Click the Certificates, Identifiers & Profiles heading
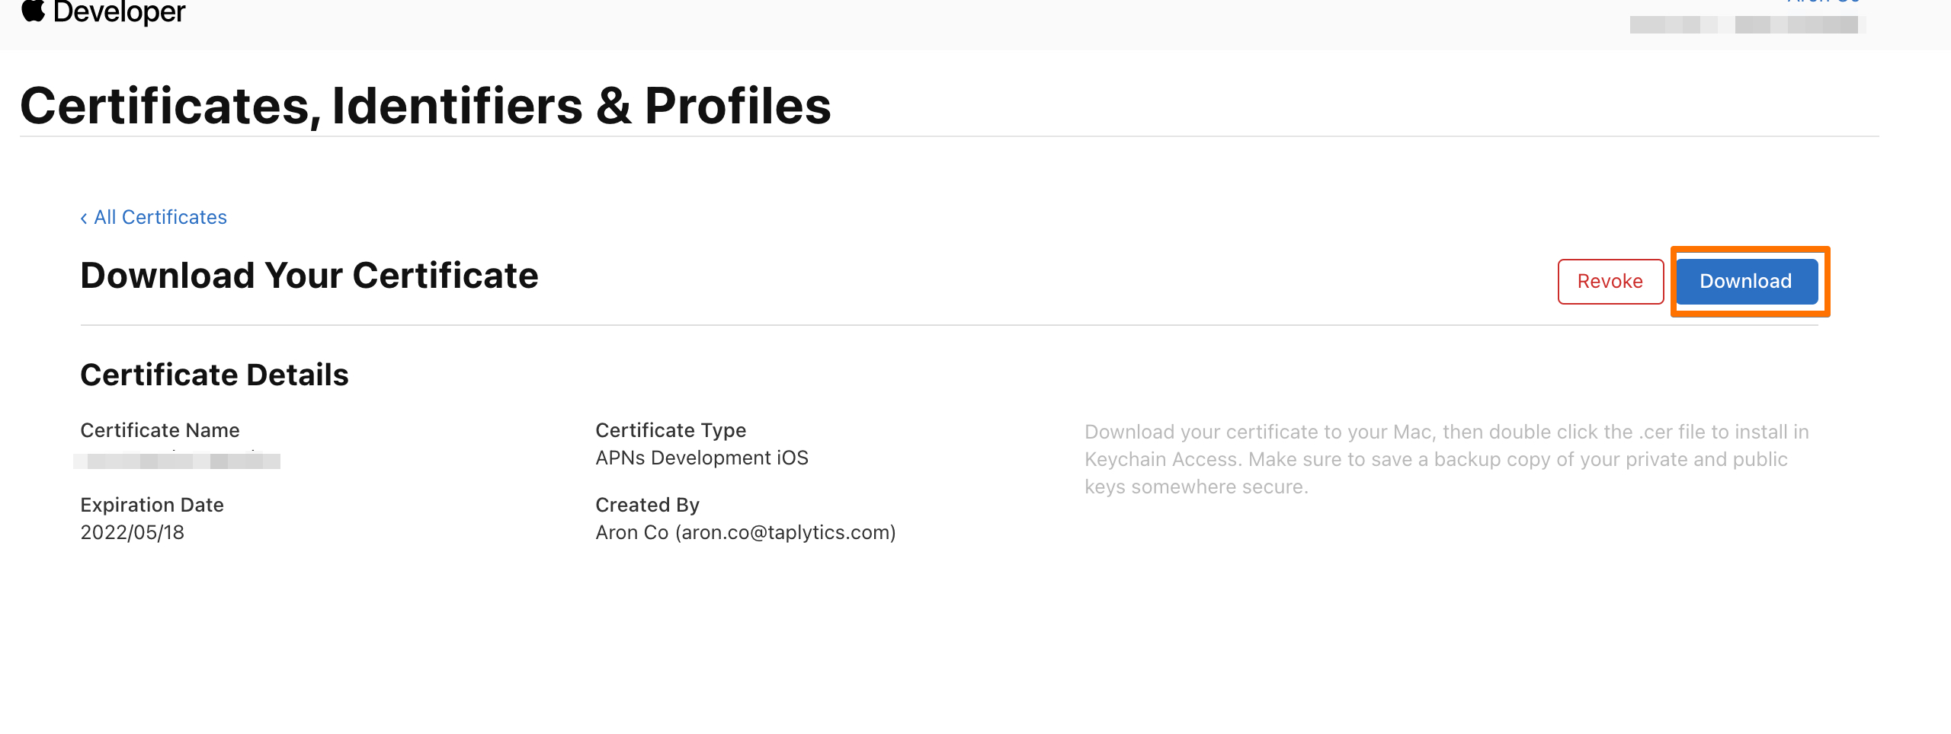Image resolution: width=1951 pixels, height=734 pixels. (425, 106)
